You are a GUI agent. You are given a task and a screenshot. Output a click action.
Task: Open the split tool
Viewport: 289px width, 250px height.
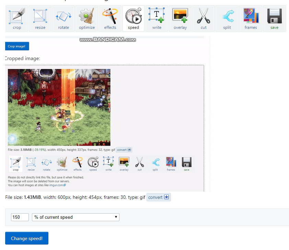[227, 19]
